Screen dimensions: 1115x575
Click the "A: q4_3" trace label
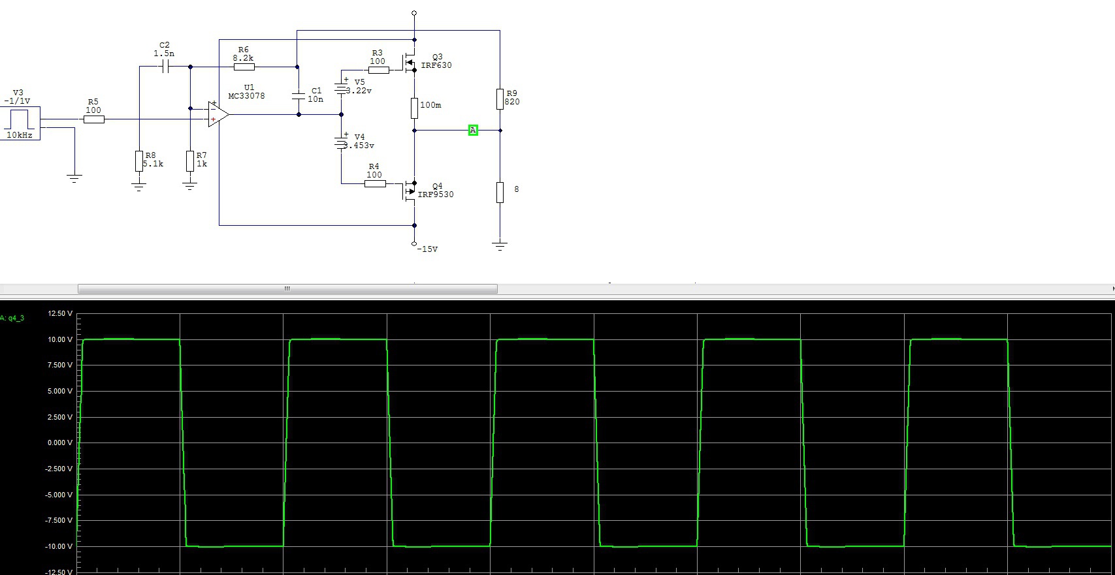tap(12, 319)
